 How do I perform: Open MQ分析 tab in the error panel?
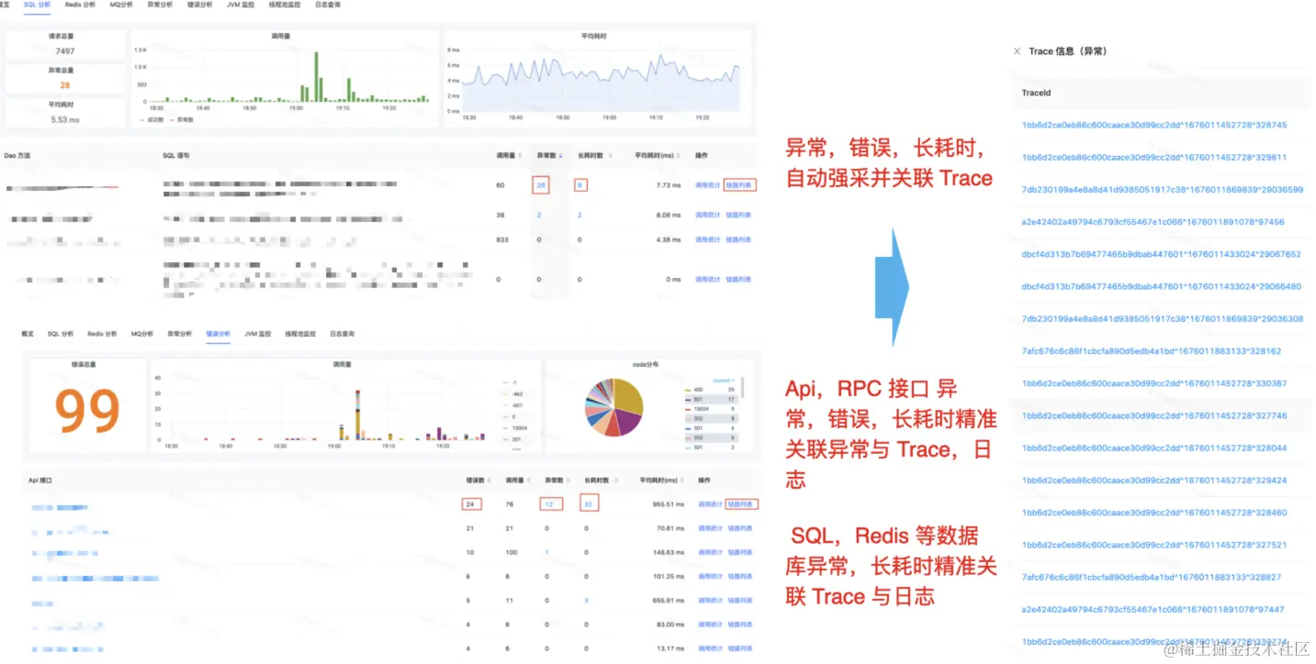coord(141,334)
